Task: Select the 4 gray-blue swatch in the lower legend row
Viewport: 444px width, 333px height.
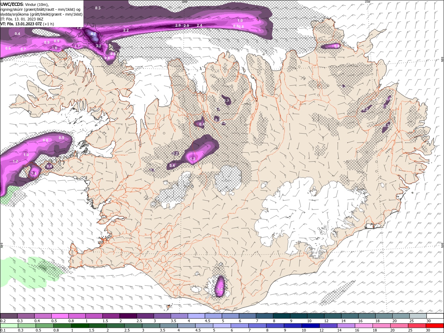Action: pos(186,326)
